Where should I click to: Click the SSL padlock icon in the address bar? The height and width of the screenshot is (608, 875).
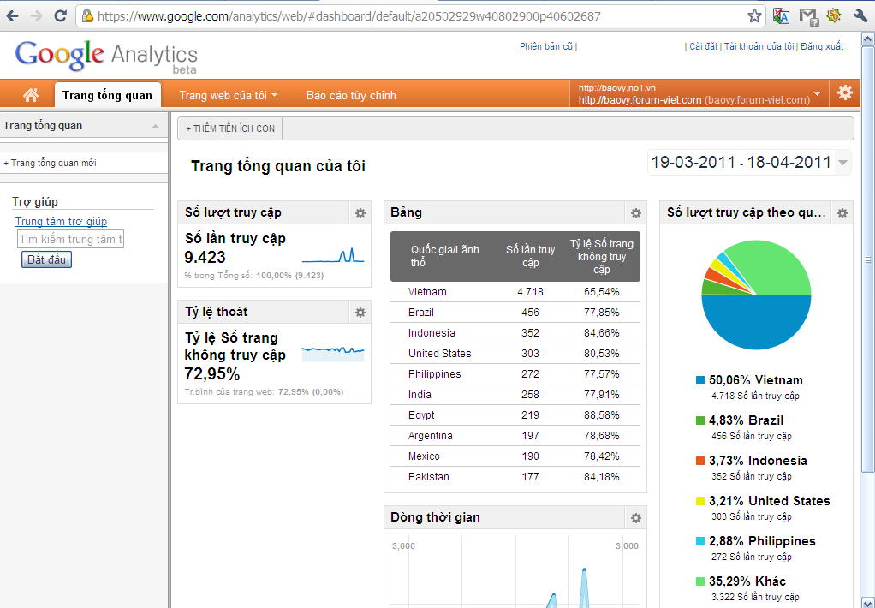coord(87,16)
